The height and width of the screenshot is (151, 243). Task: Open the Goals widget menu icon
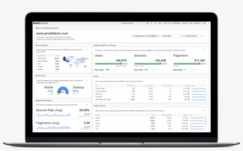(203, 81)
